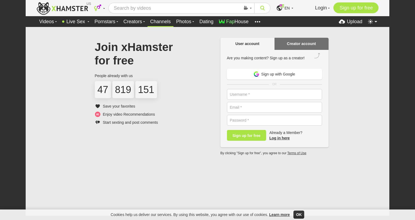The image size is (415, 220).
Task: Focus the Email field
Action: pyautogui.click(x=274, y=107)
